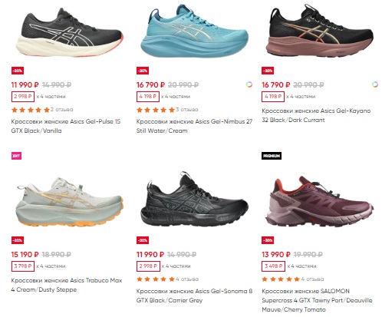Click the discount badge under Gel-Sonoma 8

pos(143,240)
